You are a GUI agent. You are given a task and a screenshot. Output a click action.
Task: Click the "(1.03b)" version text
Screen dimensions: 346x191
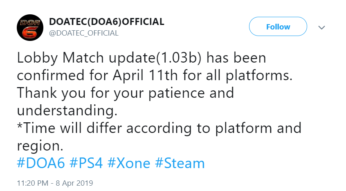[x=175, y=58]
